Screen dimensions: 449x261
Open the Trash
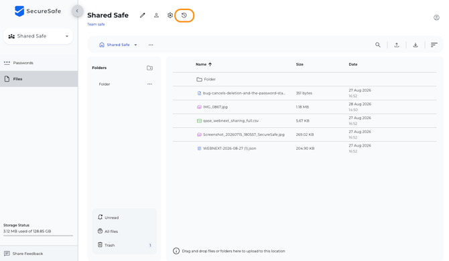pos(124,245)
